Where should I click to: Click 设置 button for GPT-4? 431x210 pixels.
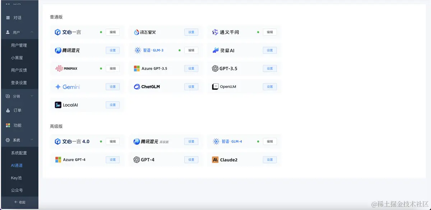[191, 159]
